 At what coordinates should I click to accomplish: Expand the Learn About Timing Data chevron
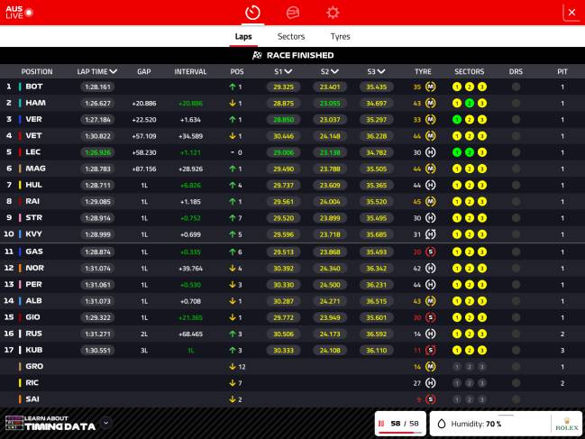point(106,423)
